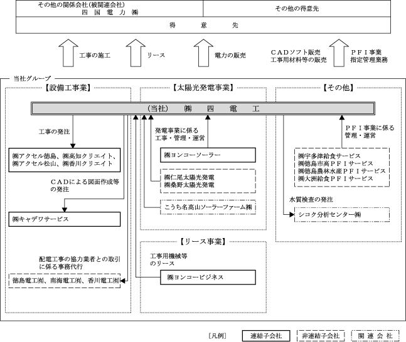The width and height of the screenshot is (406, 342).
Task: Click the ㈱徳島市高PFIサービス entry
Action: point(335,163)
